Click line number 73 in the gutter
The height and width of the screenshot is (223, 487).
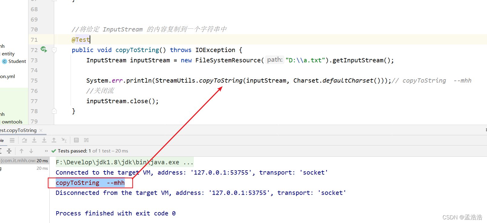tap(34, 61)
